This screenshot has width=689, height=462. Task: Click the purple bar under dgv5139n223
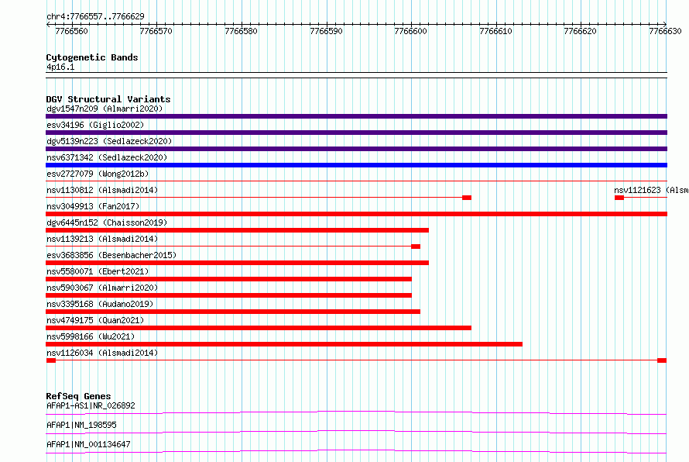356,149
